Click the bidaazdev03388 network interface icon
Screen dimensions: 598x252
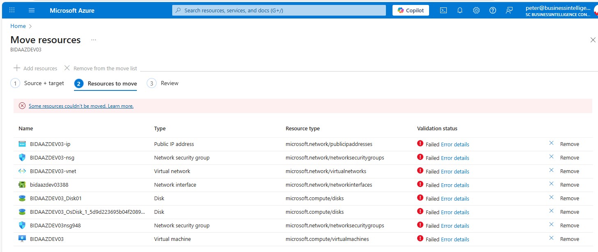tap(22, 185)
